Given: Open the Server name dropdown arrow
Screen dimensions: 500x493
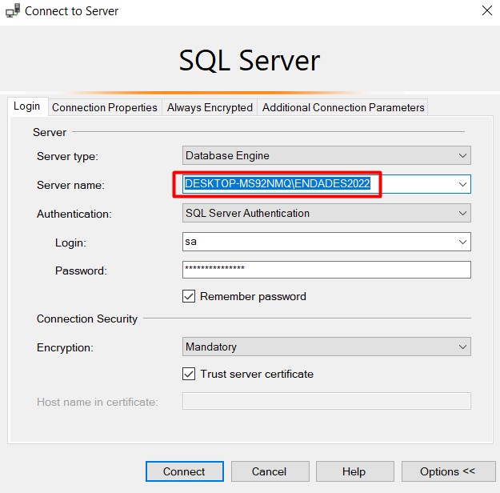Looking at the screenshot, I should click(462, 184).
